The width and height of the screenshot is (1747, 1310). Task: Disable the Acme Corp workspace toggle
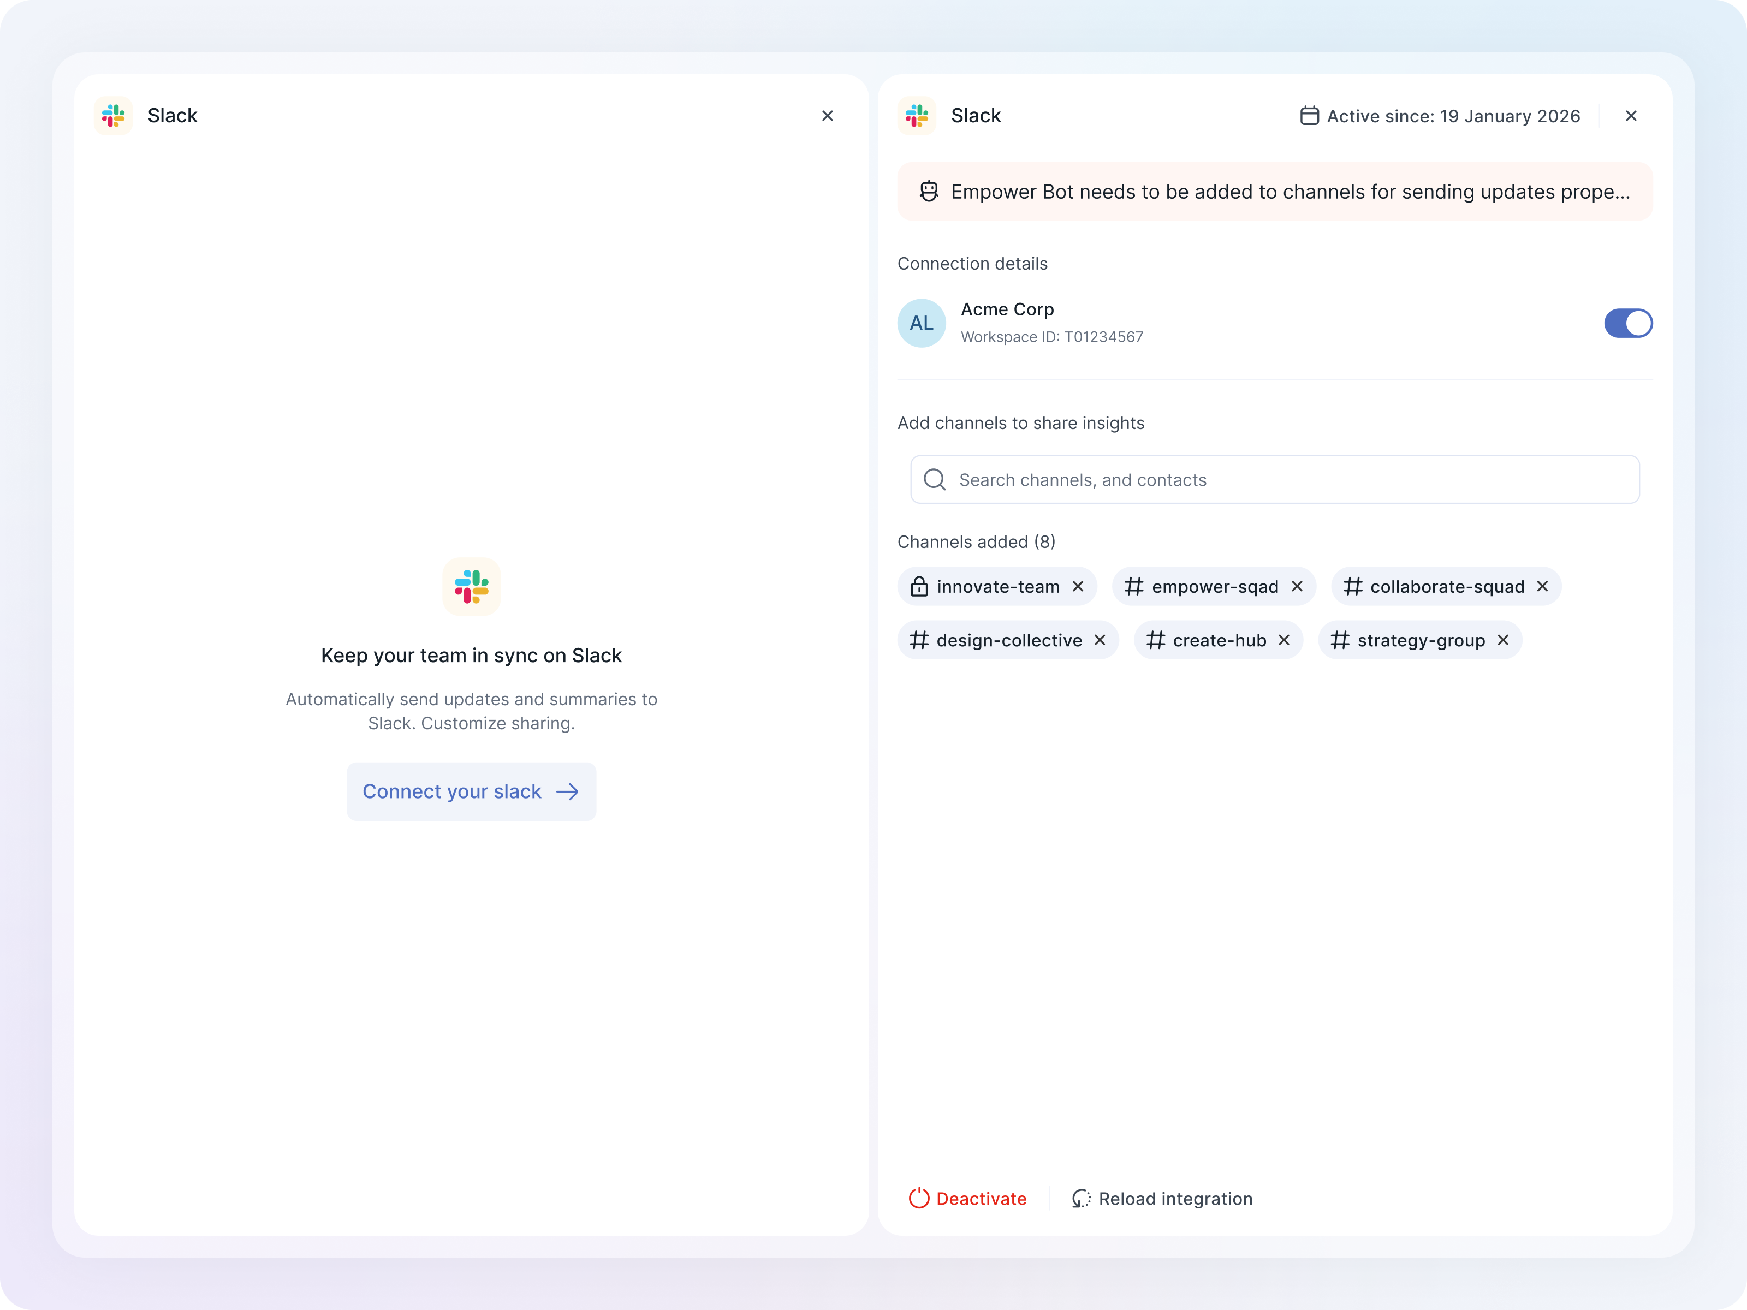tap(1628, 323)
